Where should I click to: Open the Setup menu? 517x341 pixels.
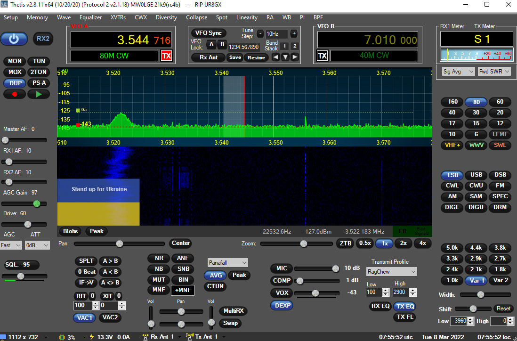coord(11,17)
